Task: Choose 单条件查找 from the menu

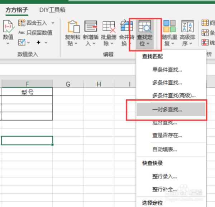Action: pos(171,70)
